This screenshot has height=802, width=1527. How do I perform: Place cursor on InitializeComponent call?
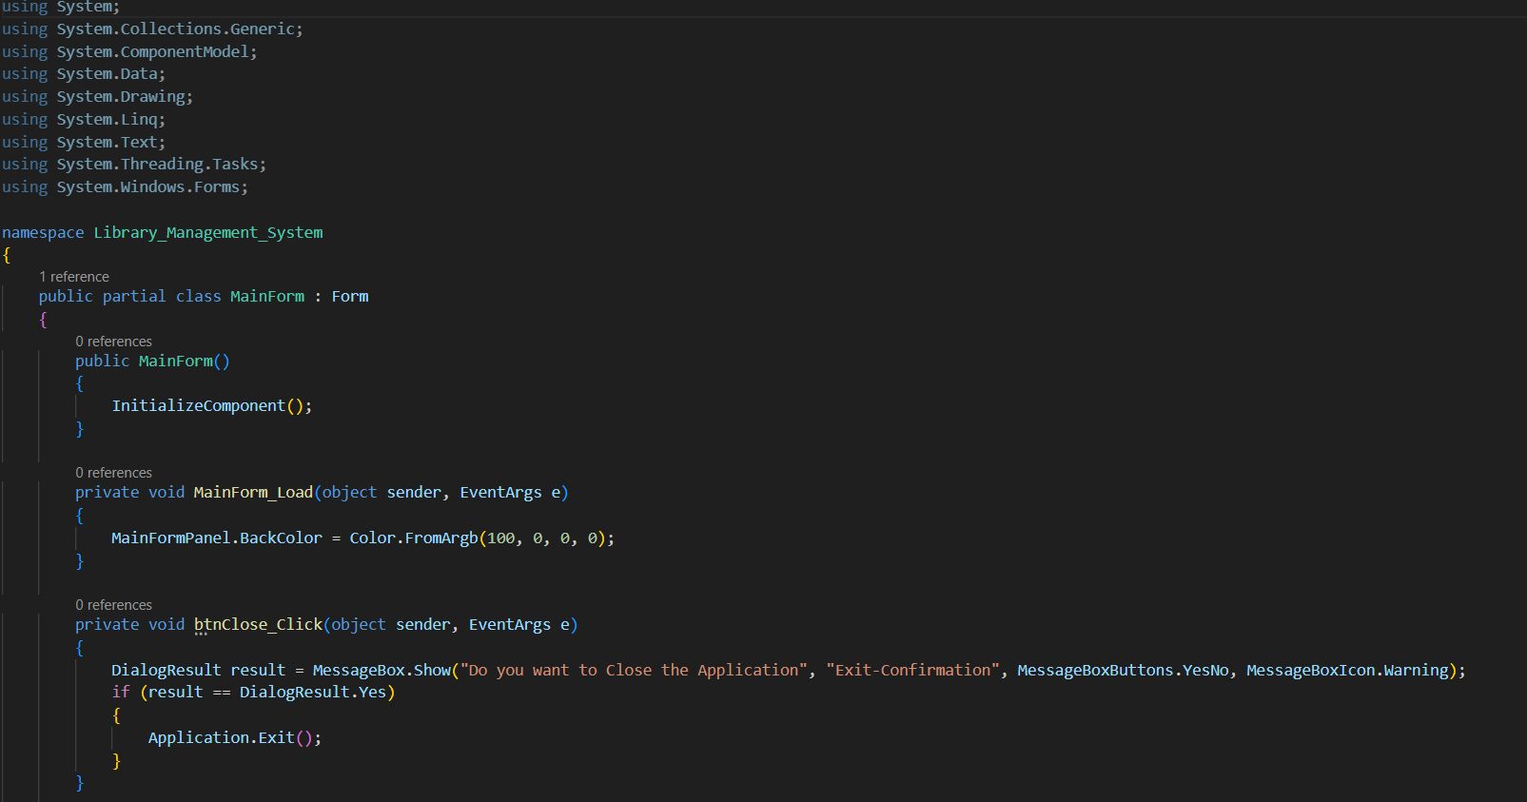[198, 406]
